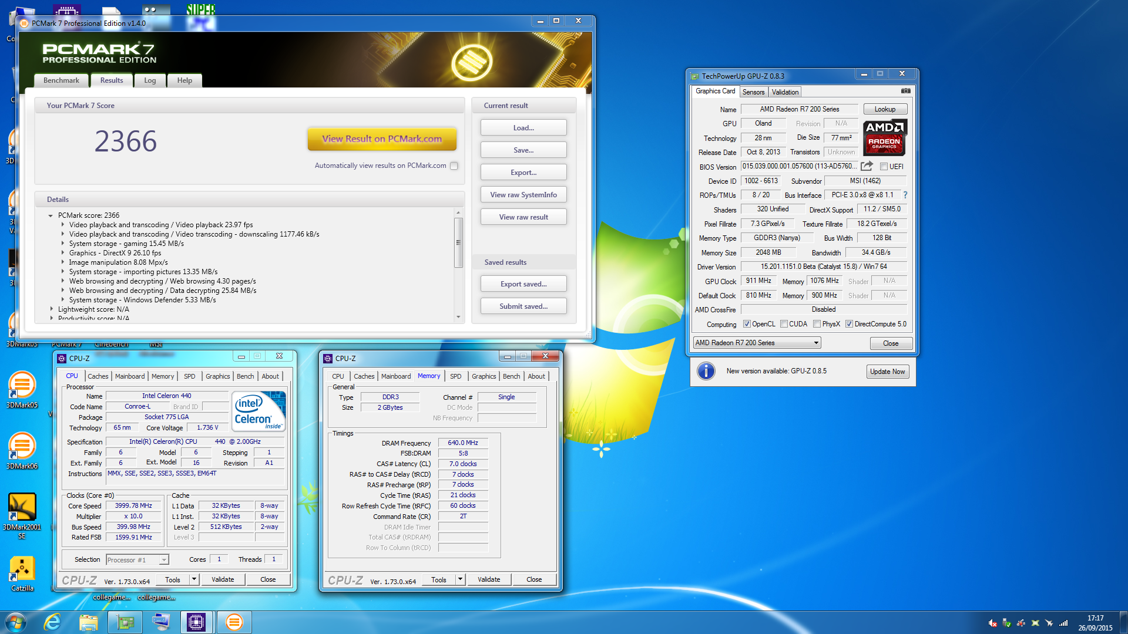1128x634 pixels.
Task: Toggle the PhysX checkbox
Action: click(x=817, y=324)
